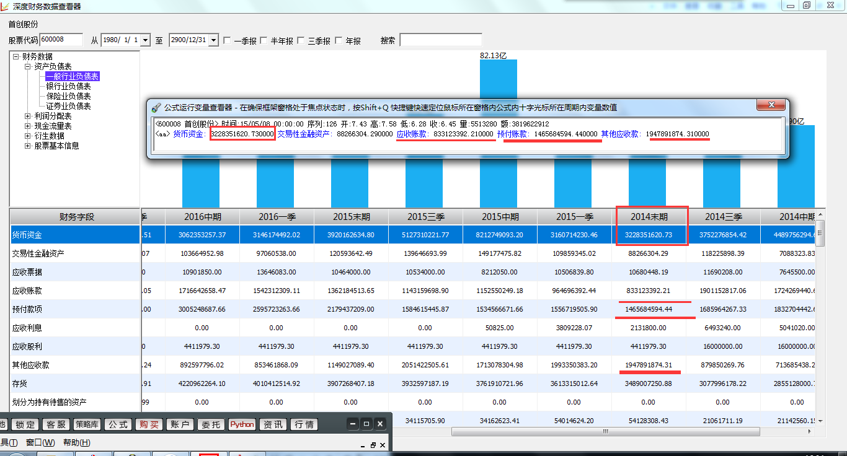Click table vertical scrollbar down arrow

820,421
